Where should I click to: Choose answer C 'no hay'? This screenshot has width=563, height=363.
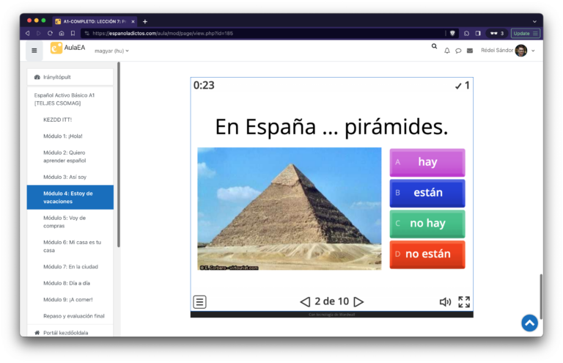tap(427, 224)
